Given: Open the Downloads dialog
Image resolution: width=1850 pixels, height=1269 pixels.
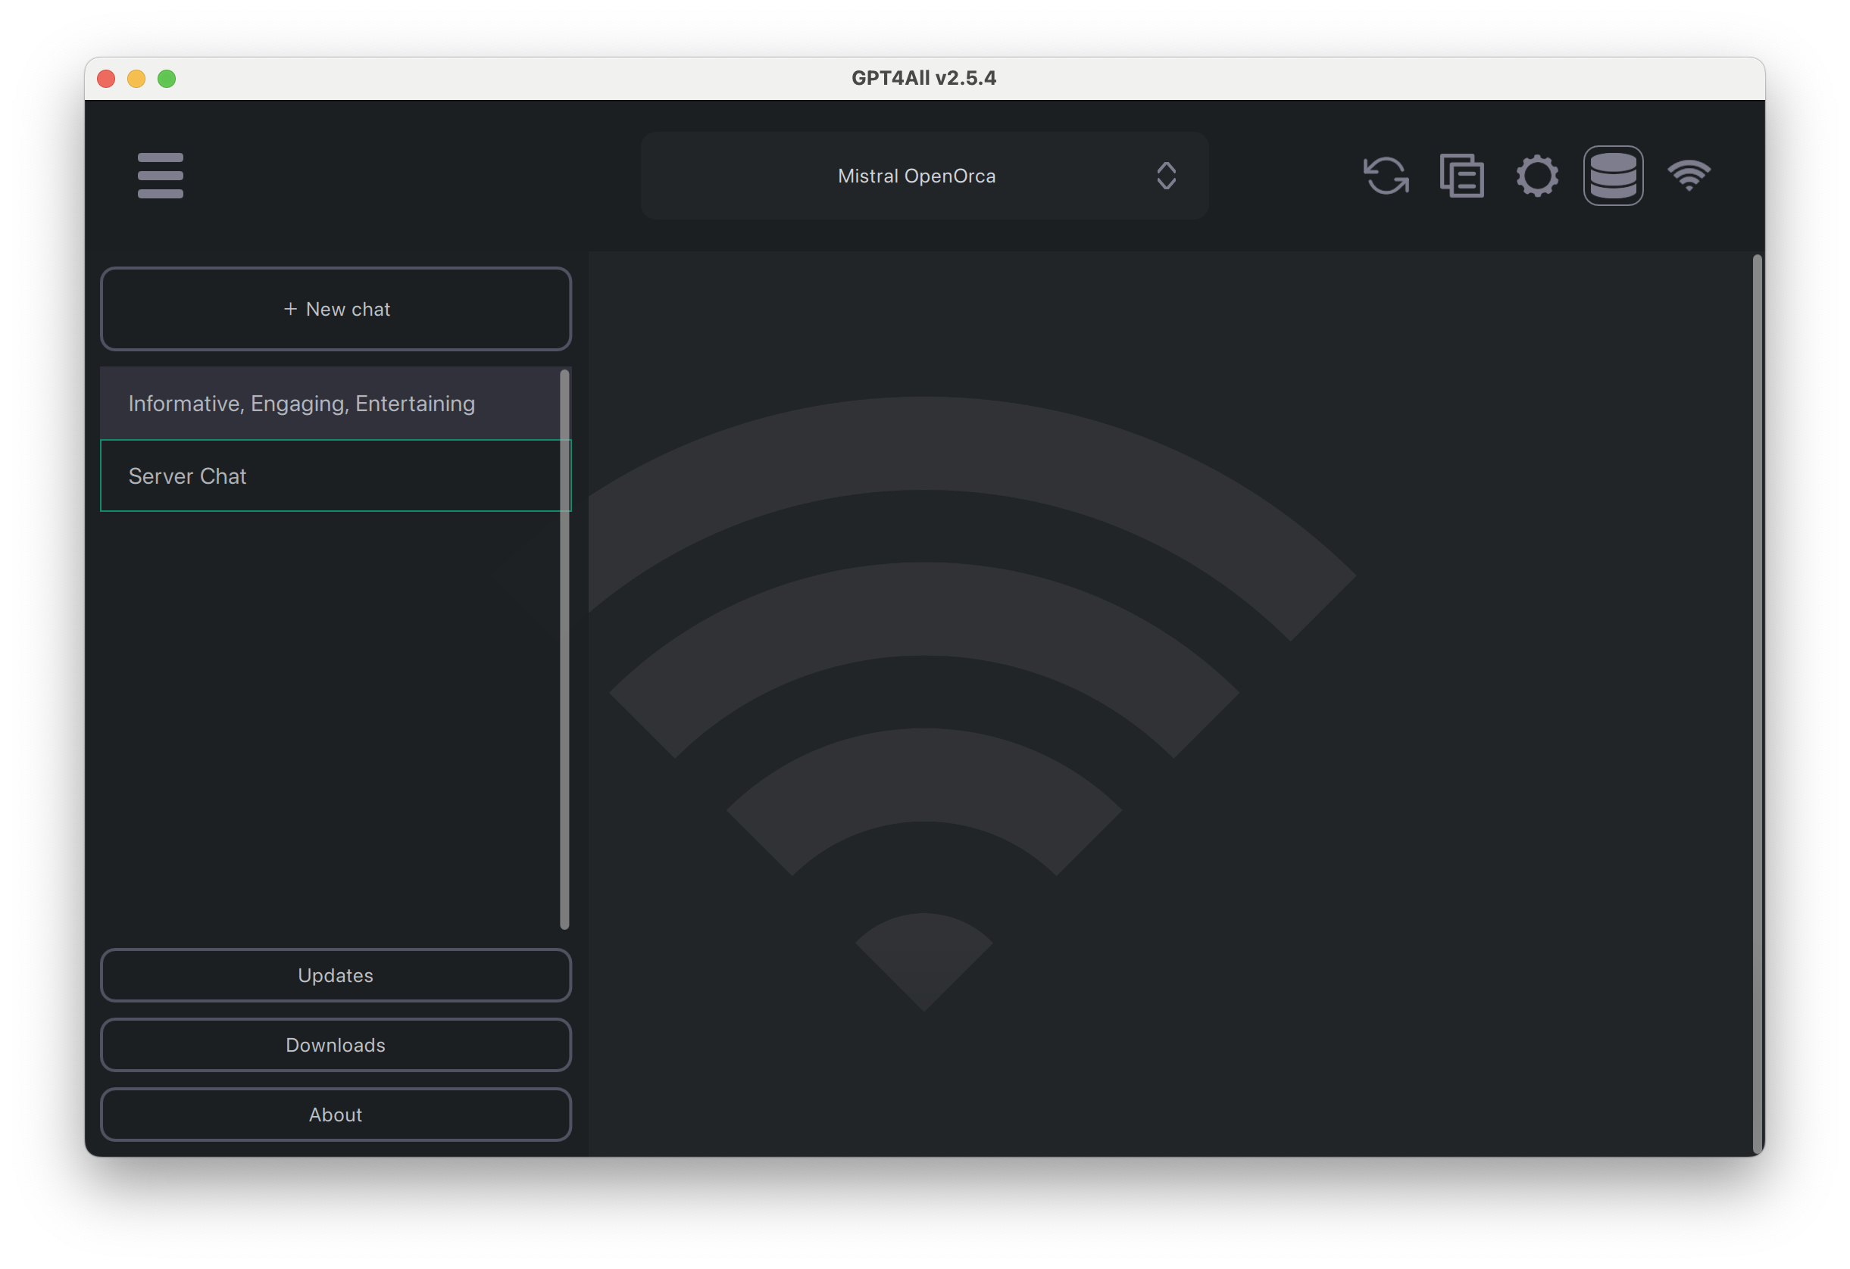Looking at the screenshot, I should point(335,1045).
